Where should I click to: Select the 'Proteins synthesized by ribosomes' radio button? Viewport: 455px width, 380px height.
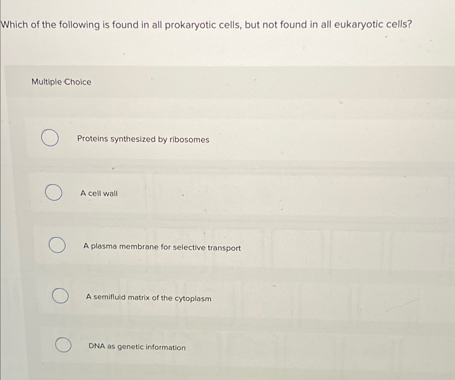click(x=50, y=138)
